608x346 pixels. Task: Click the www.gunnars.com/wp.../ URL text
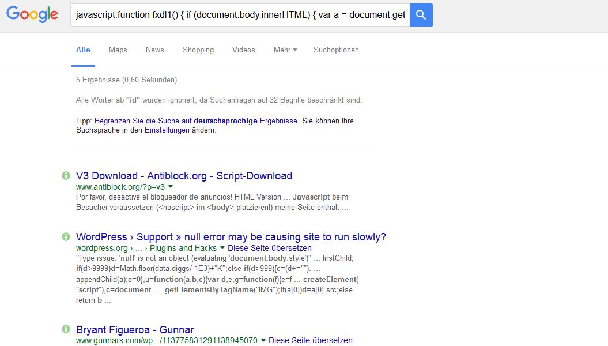pyautogui.click(x=167, y=340)
